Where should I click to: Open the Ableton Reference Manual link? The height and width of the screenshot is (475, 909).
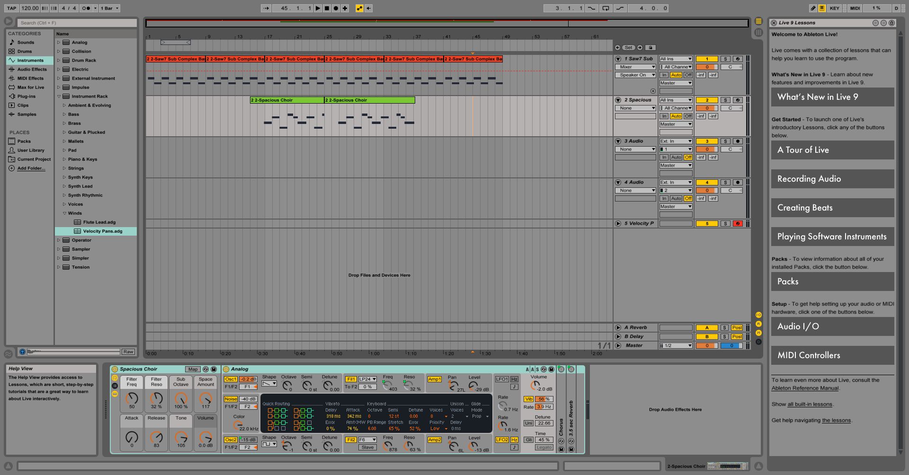[x=805, y=388]
